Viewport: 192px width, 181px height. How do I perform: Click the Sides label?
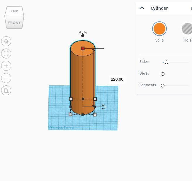click(144, 62)
